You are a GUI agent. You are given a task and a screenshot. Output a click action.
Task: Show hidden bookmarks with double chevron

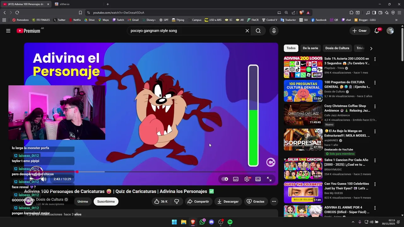(396, 20)
